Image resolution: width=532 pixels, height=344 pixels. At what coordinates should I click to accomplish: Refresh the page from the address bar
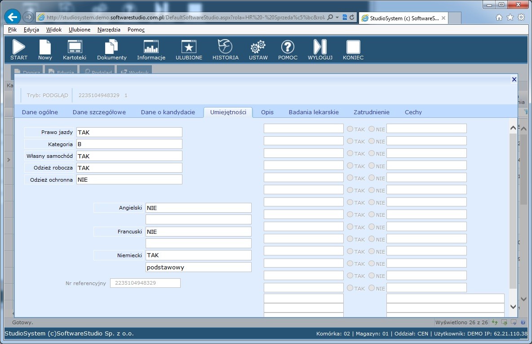click(352, 18)
